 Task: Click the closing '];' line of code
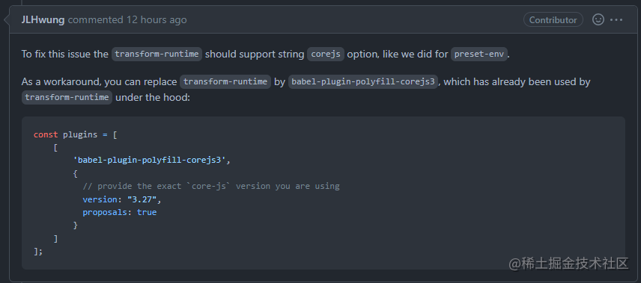38,252
